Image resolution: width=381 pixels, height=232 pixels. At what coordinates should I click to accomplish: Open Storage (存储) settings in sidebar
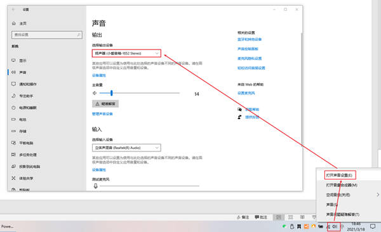coord(22,131)
